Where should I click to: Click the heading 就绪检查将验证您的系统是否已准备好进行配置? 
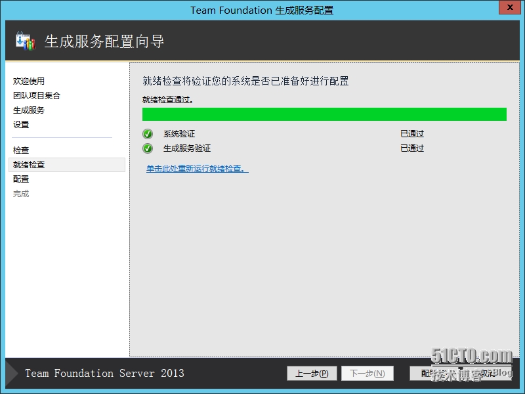tap(245, 81)
